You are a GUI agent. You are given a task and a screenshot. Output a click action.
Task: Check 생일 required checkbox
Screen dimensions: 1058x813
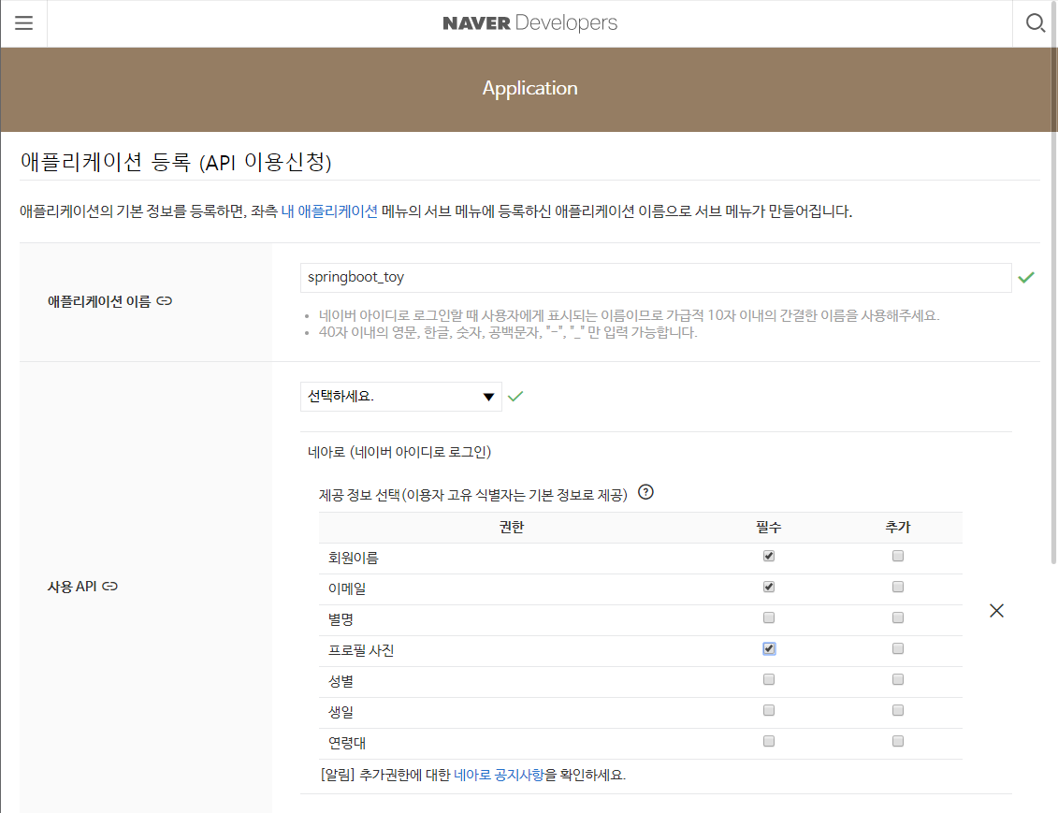pos(769,710)
